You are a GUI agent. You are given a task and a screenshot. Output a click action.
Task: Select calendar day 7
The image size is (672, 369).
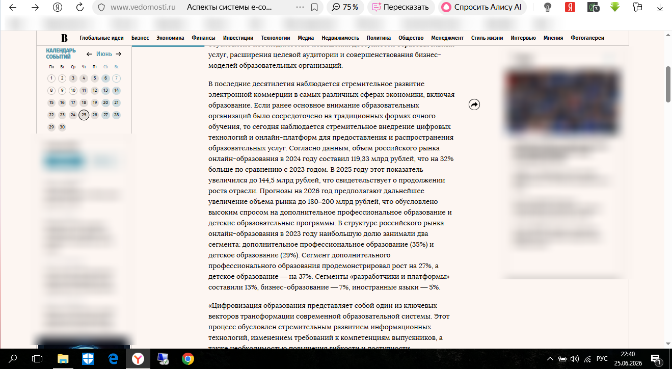click(x=117, y=78)
